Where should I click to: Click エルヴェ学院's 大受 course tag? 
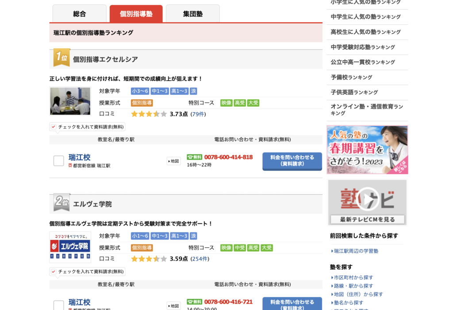(x=267, y=248)
